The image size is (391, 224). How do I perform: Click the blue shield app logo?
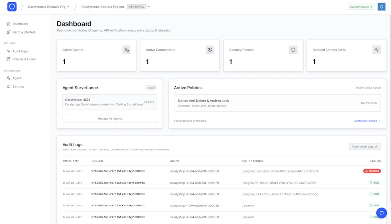pos(12,7)
